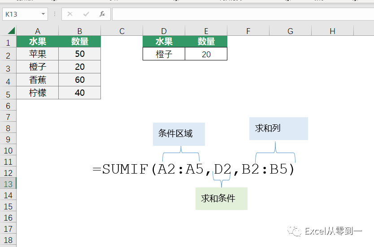Click the Insert Function fx icon
The image size is (374, 247).
[x=102, y=14]
